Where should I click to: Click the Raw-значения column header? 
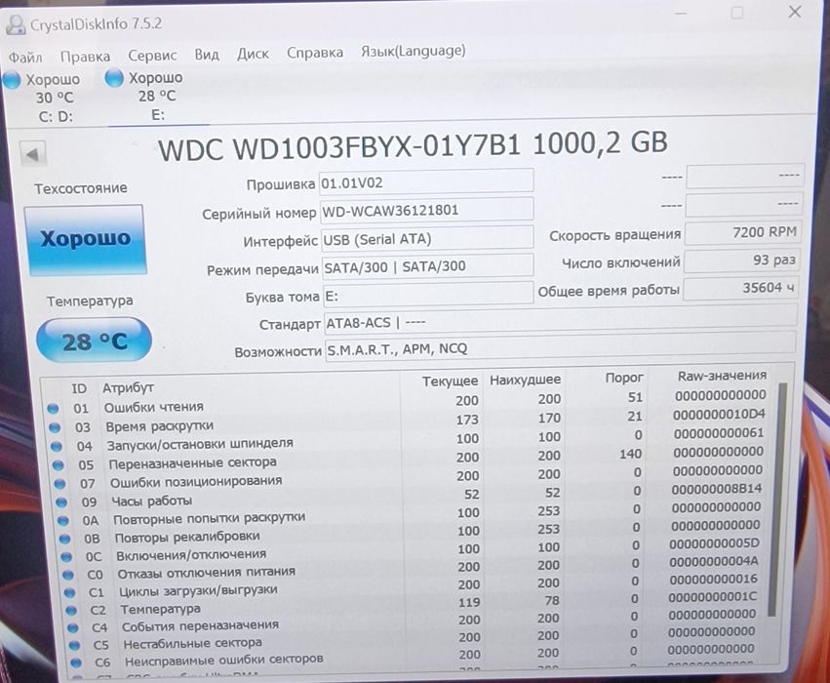point(722,376)
